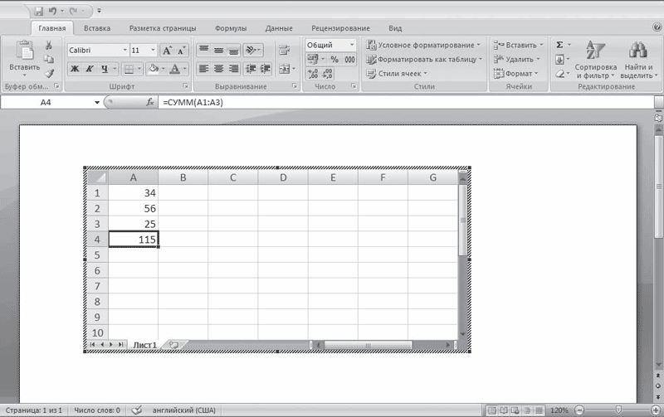The height and width of the screenshot is (417, 664).
Task: Apply fill color with the paint bucket
Action: tap(154, 69)
